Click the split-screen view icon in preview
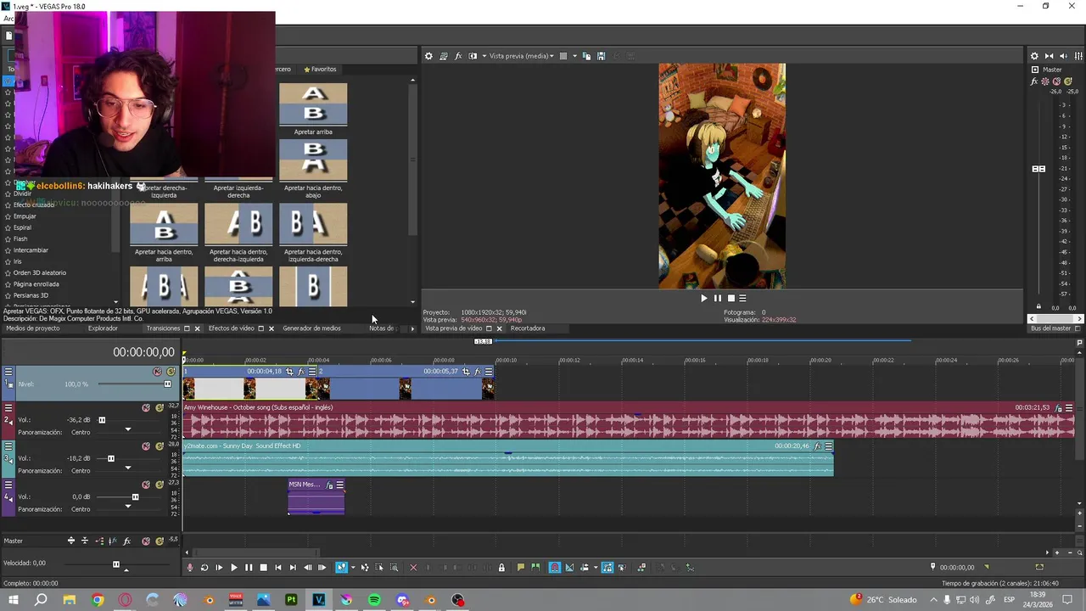Screen dimensions: 1086x611 click(473, 56)
